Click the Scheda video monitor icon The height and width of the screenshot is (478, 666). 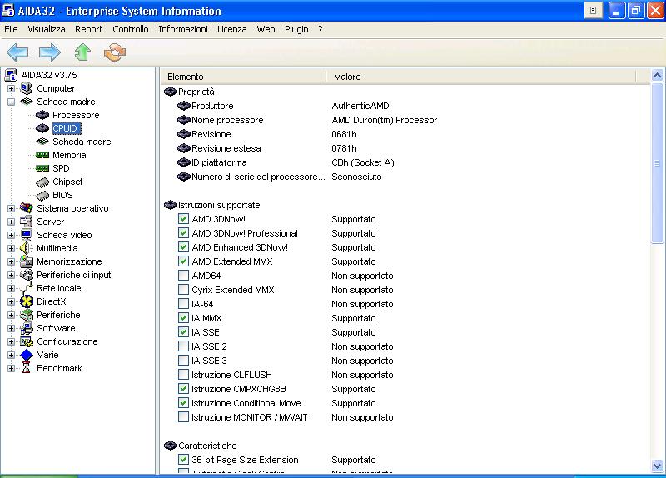point(27,235)
